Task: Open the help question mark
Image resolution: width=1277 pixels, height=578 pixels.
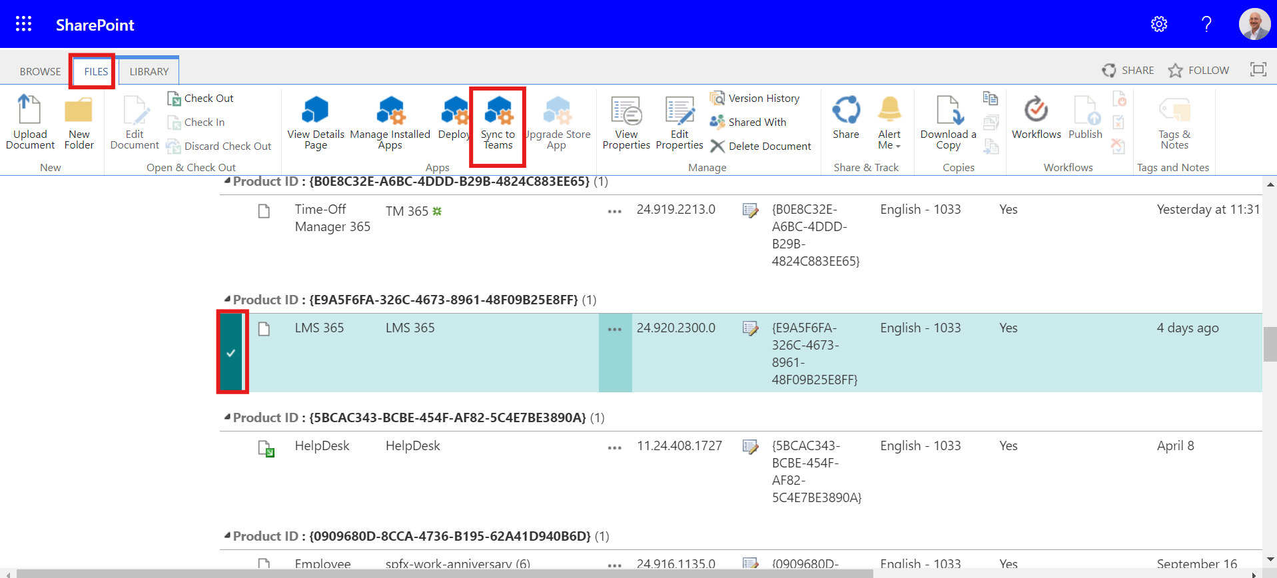Action: coord(1206,25)
